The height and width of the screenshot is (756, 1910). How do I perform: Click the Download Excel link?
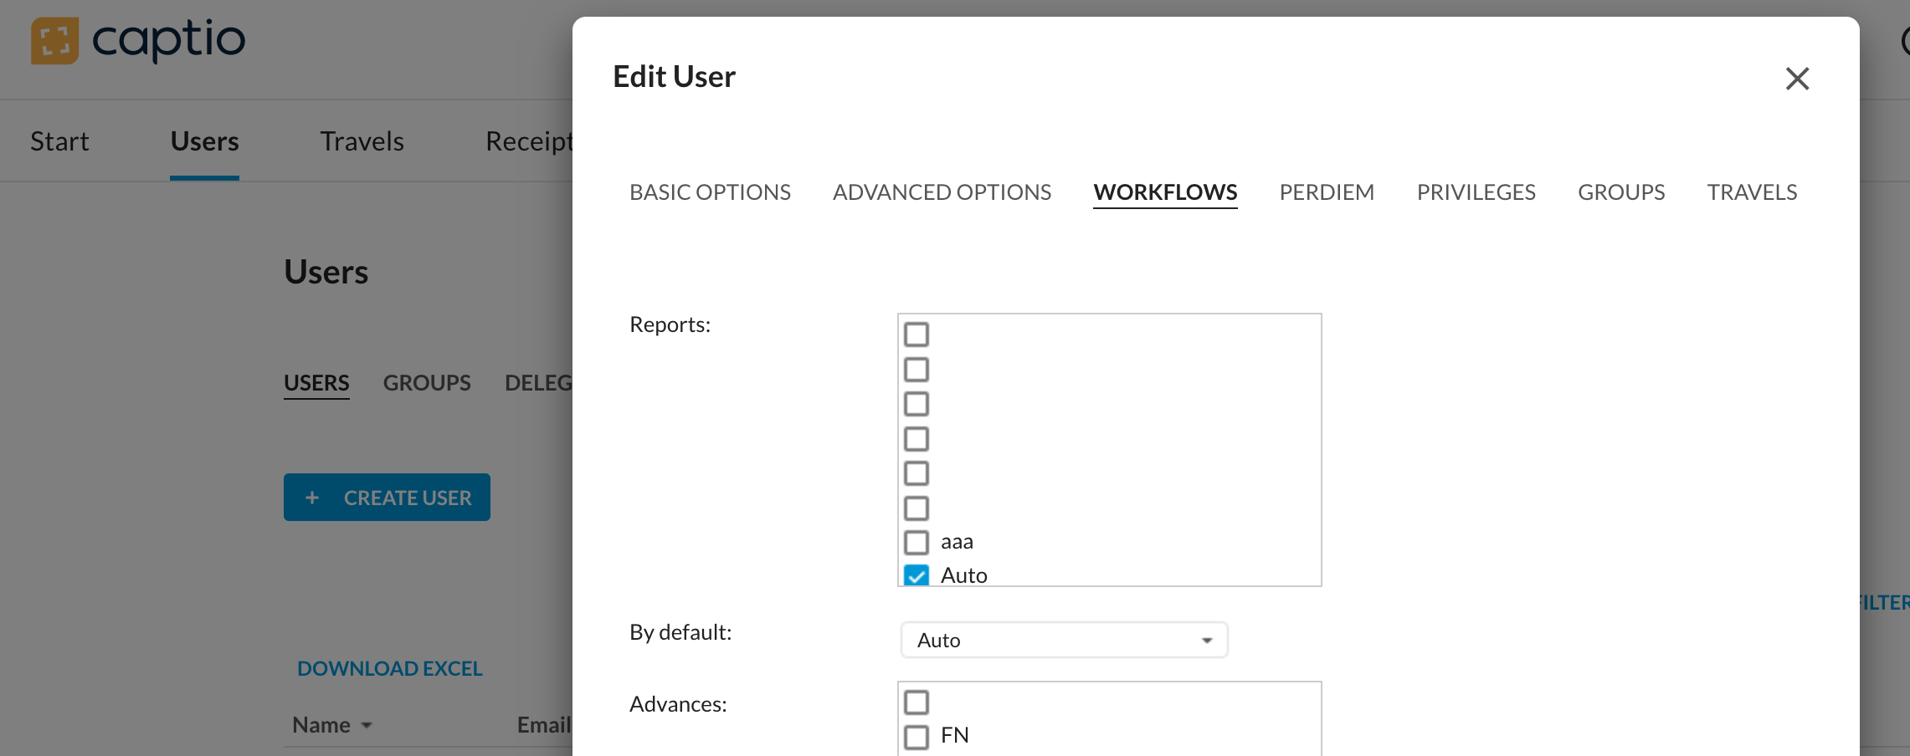(x=389, y=669)
